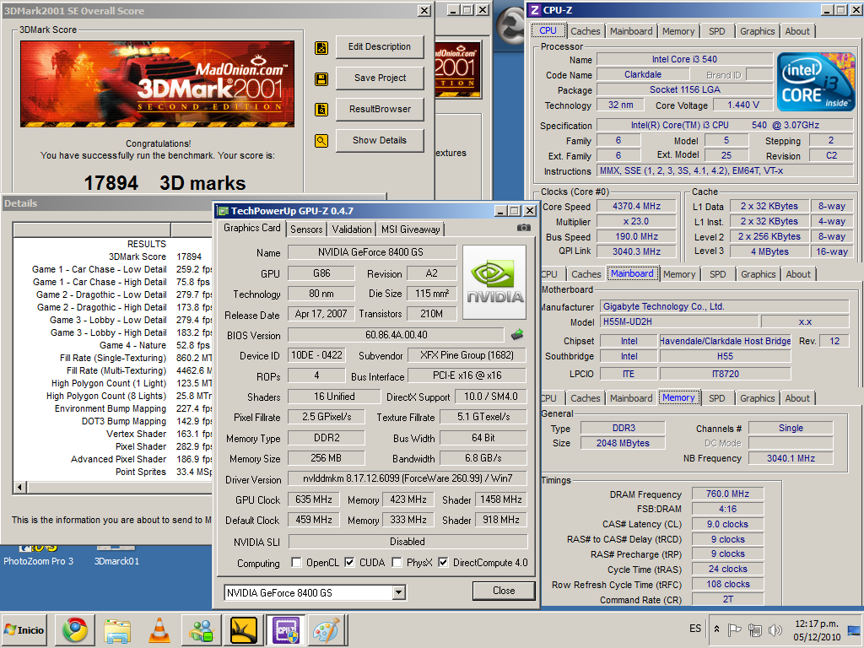Click the show desktop icon near the clock
The height and width of the screenshot is (648, 864).
854,630
